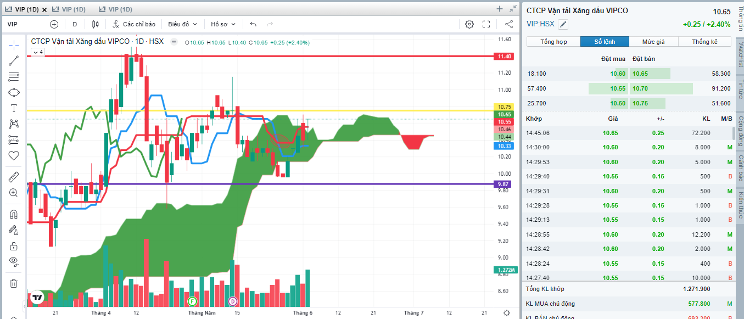Open the 'Các chỉ báo' indicators dialog
Screen dimensions: 744x319
tap(135, 24)
